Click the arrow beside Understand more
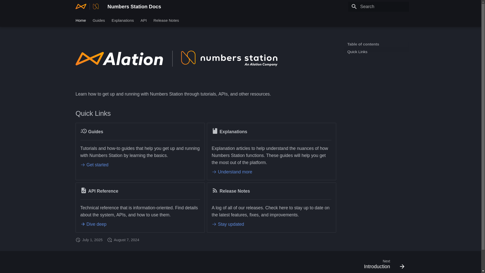485x273 pixels. pos(214,172)
